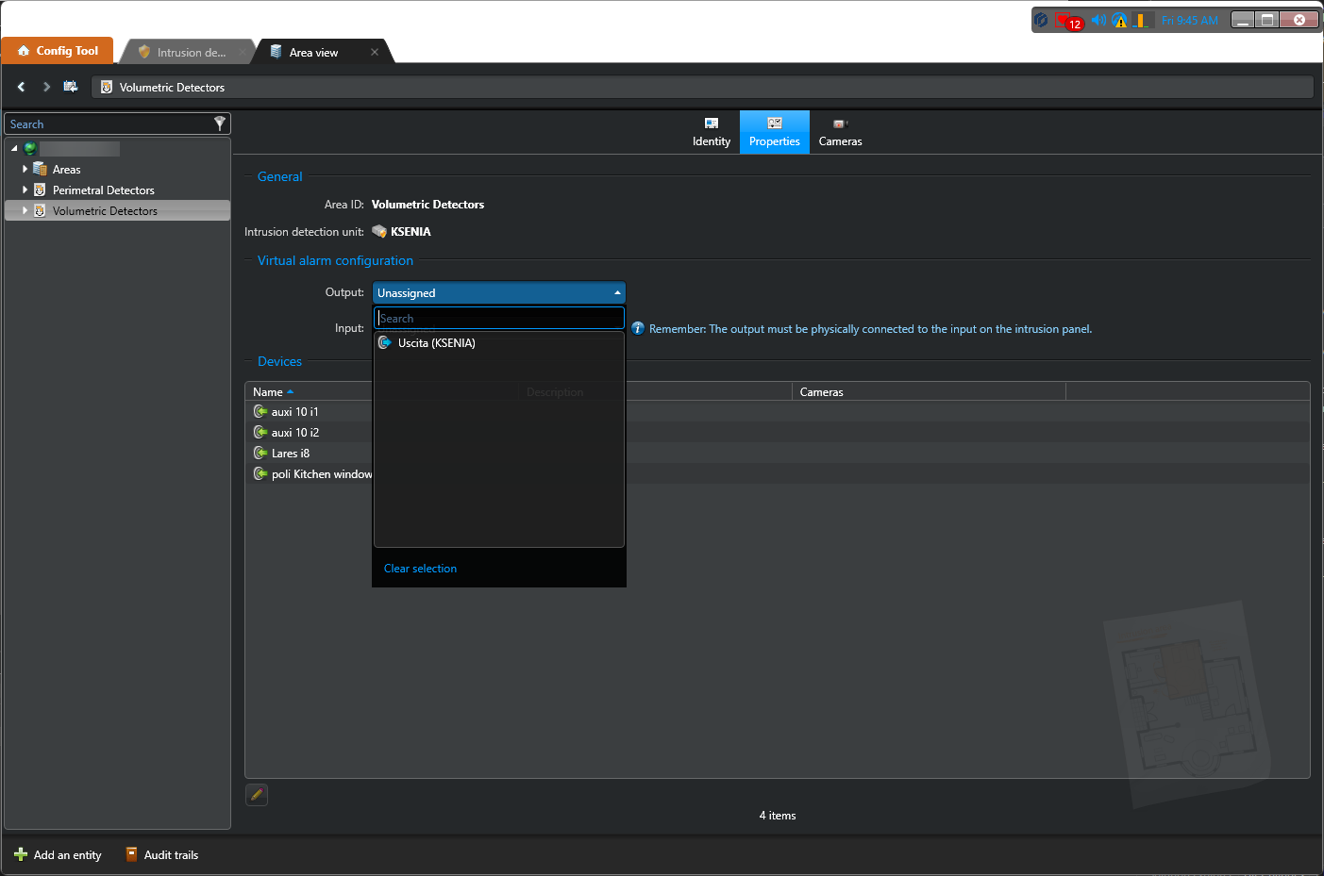1324x876 pixels.
Task: Click Add an entity button
Action: pyautogui.click(x=59, y=855)
